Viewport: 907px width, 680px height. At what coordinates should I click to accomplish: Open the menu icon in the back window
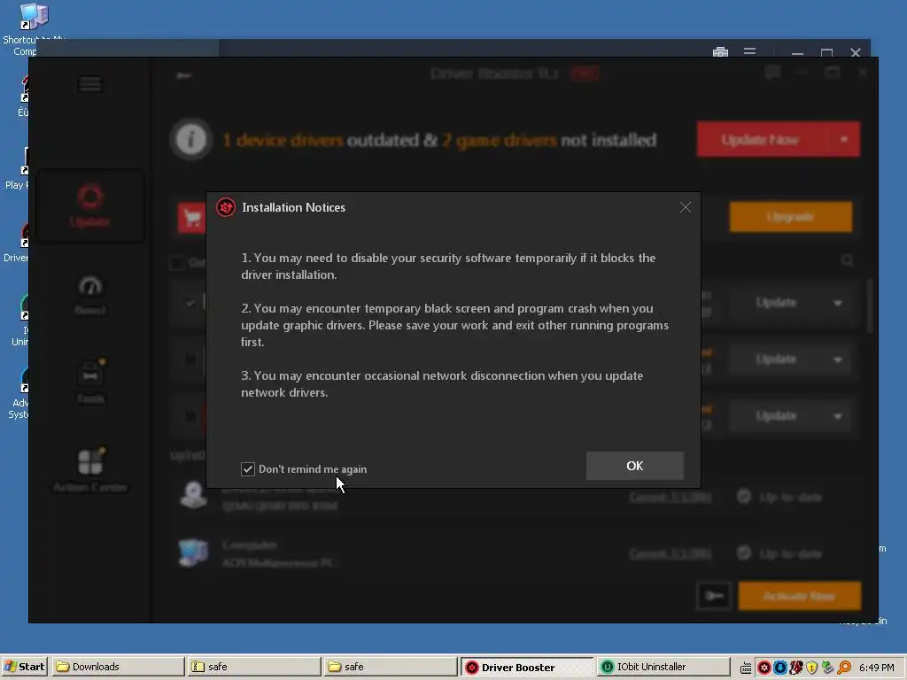(x=749, y=52)
